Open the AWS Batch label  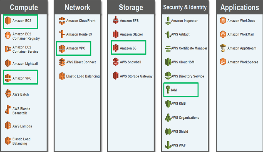pos(21,94)
